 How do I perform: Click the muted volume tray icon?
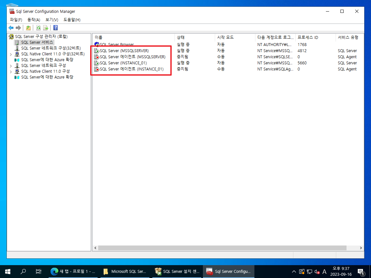317,272
